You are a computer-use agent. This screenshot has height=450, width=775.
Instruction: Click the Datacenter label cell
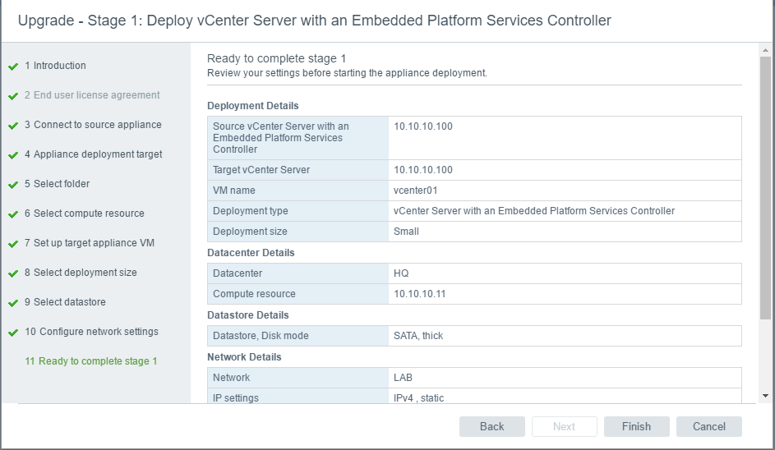(x=298, y=273)
